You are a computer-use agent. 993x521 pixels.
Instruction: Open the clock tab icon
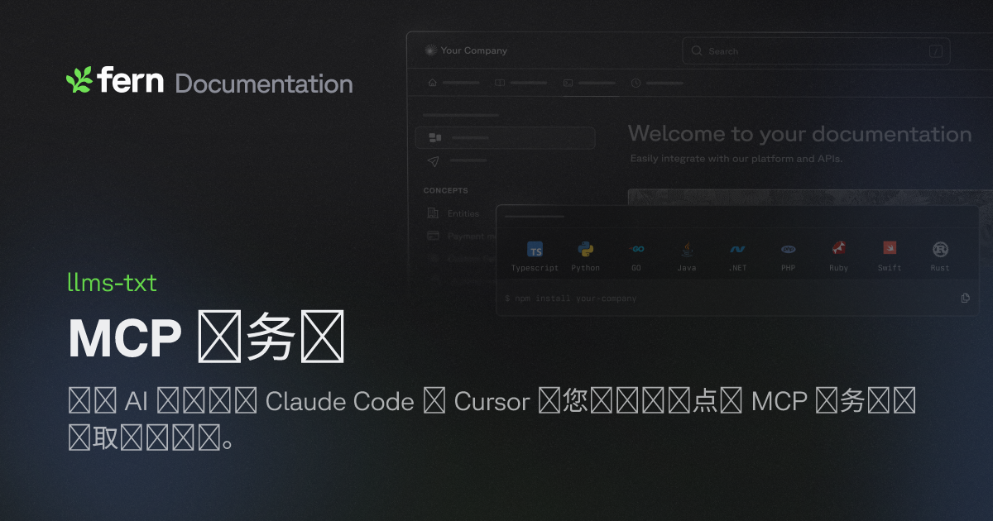click(636, 83)
